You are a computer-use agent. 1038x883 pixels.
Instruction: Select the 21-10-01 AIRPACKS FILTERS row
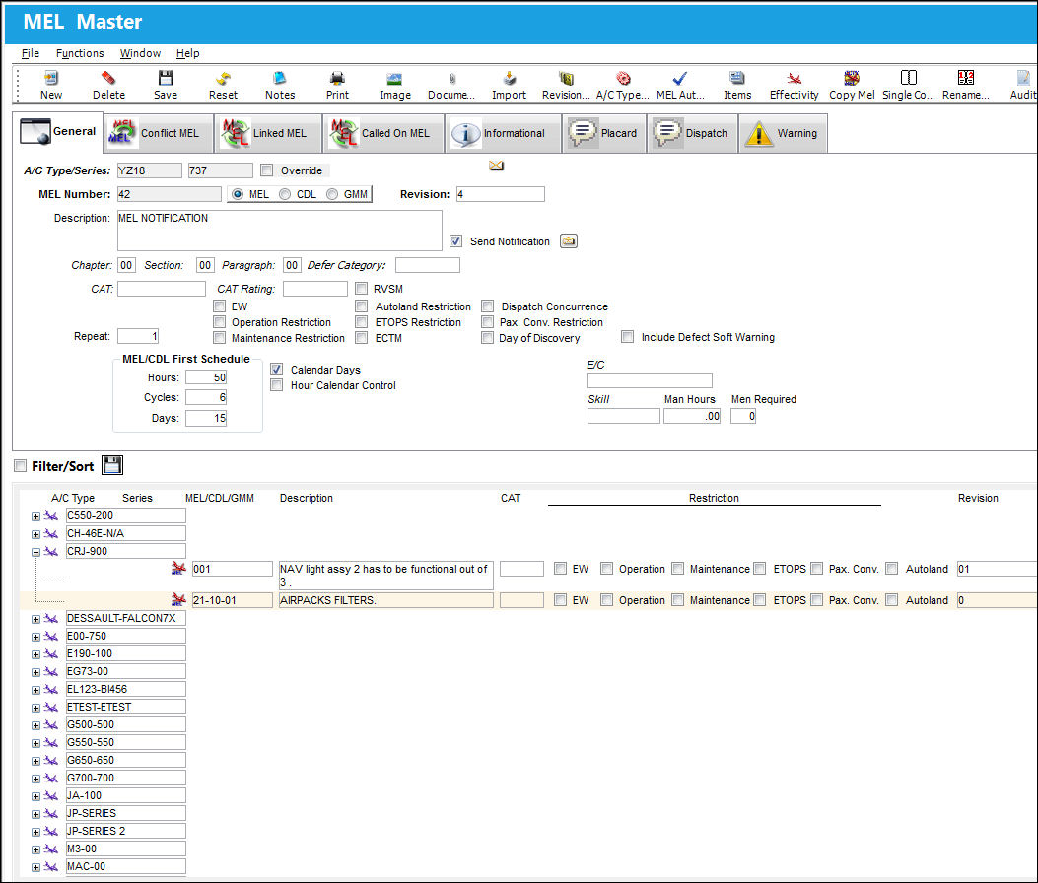(x=528, y=600)
